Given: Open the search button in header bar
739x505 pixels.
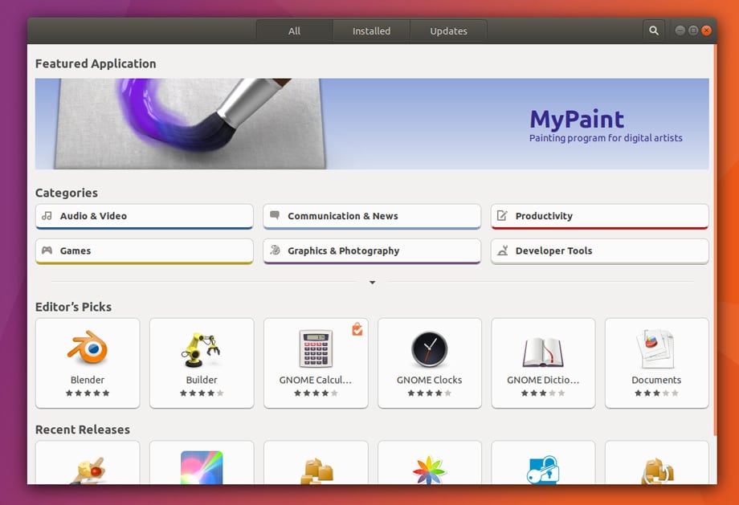Looking at the screenshot, I should click(654, 31).
